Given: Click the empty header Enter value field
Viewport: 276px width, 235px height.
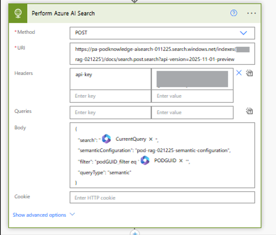Looking at the screenshot, I should pos(192,96).
